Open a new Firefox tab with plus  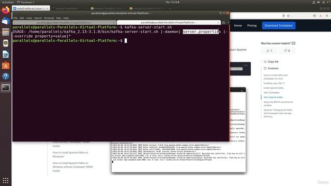click(170, 9)
